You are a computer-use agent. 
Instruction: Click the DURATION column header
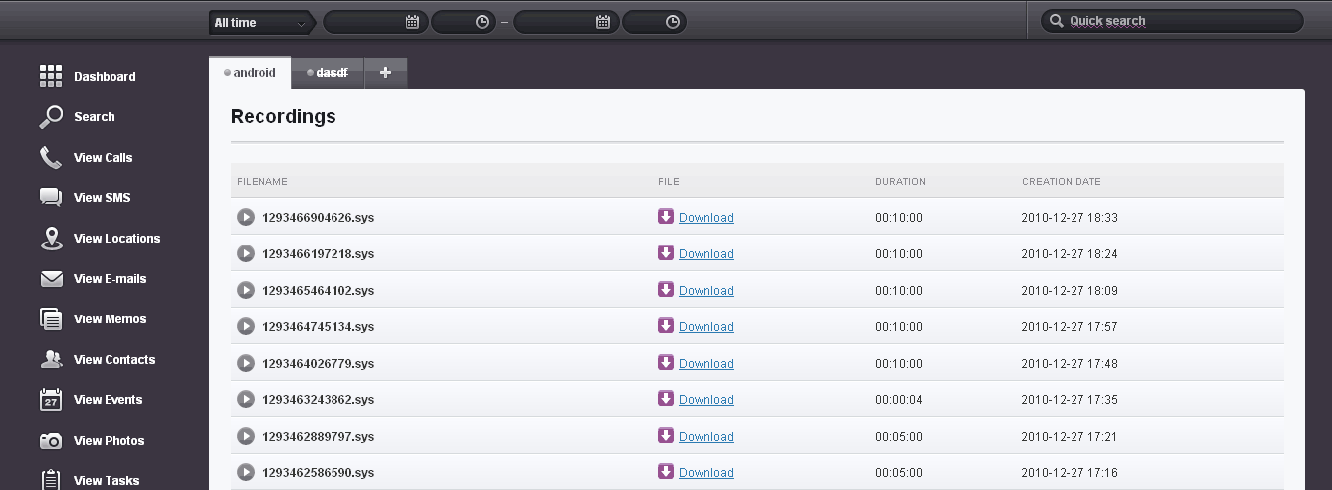(900, 182)
